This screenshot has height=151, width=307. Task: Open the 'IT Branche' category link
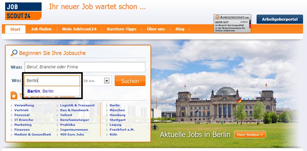24,120
